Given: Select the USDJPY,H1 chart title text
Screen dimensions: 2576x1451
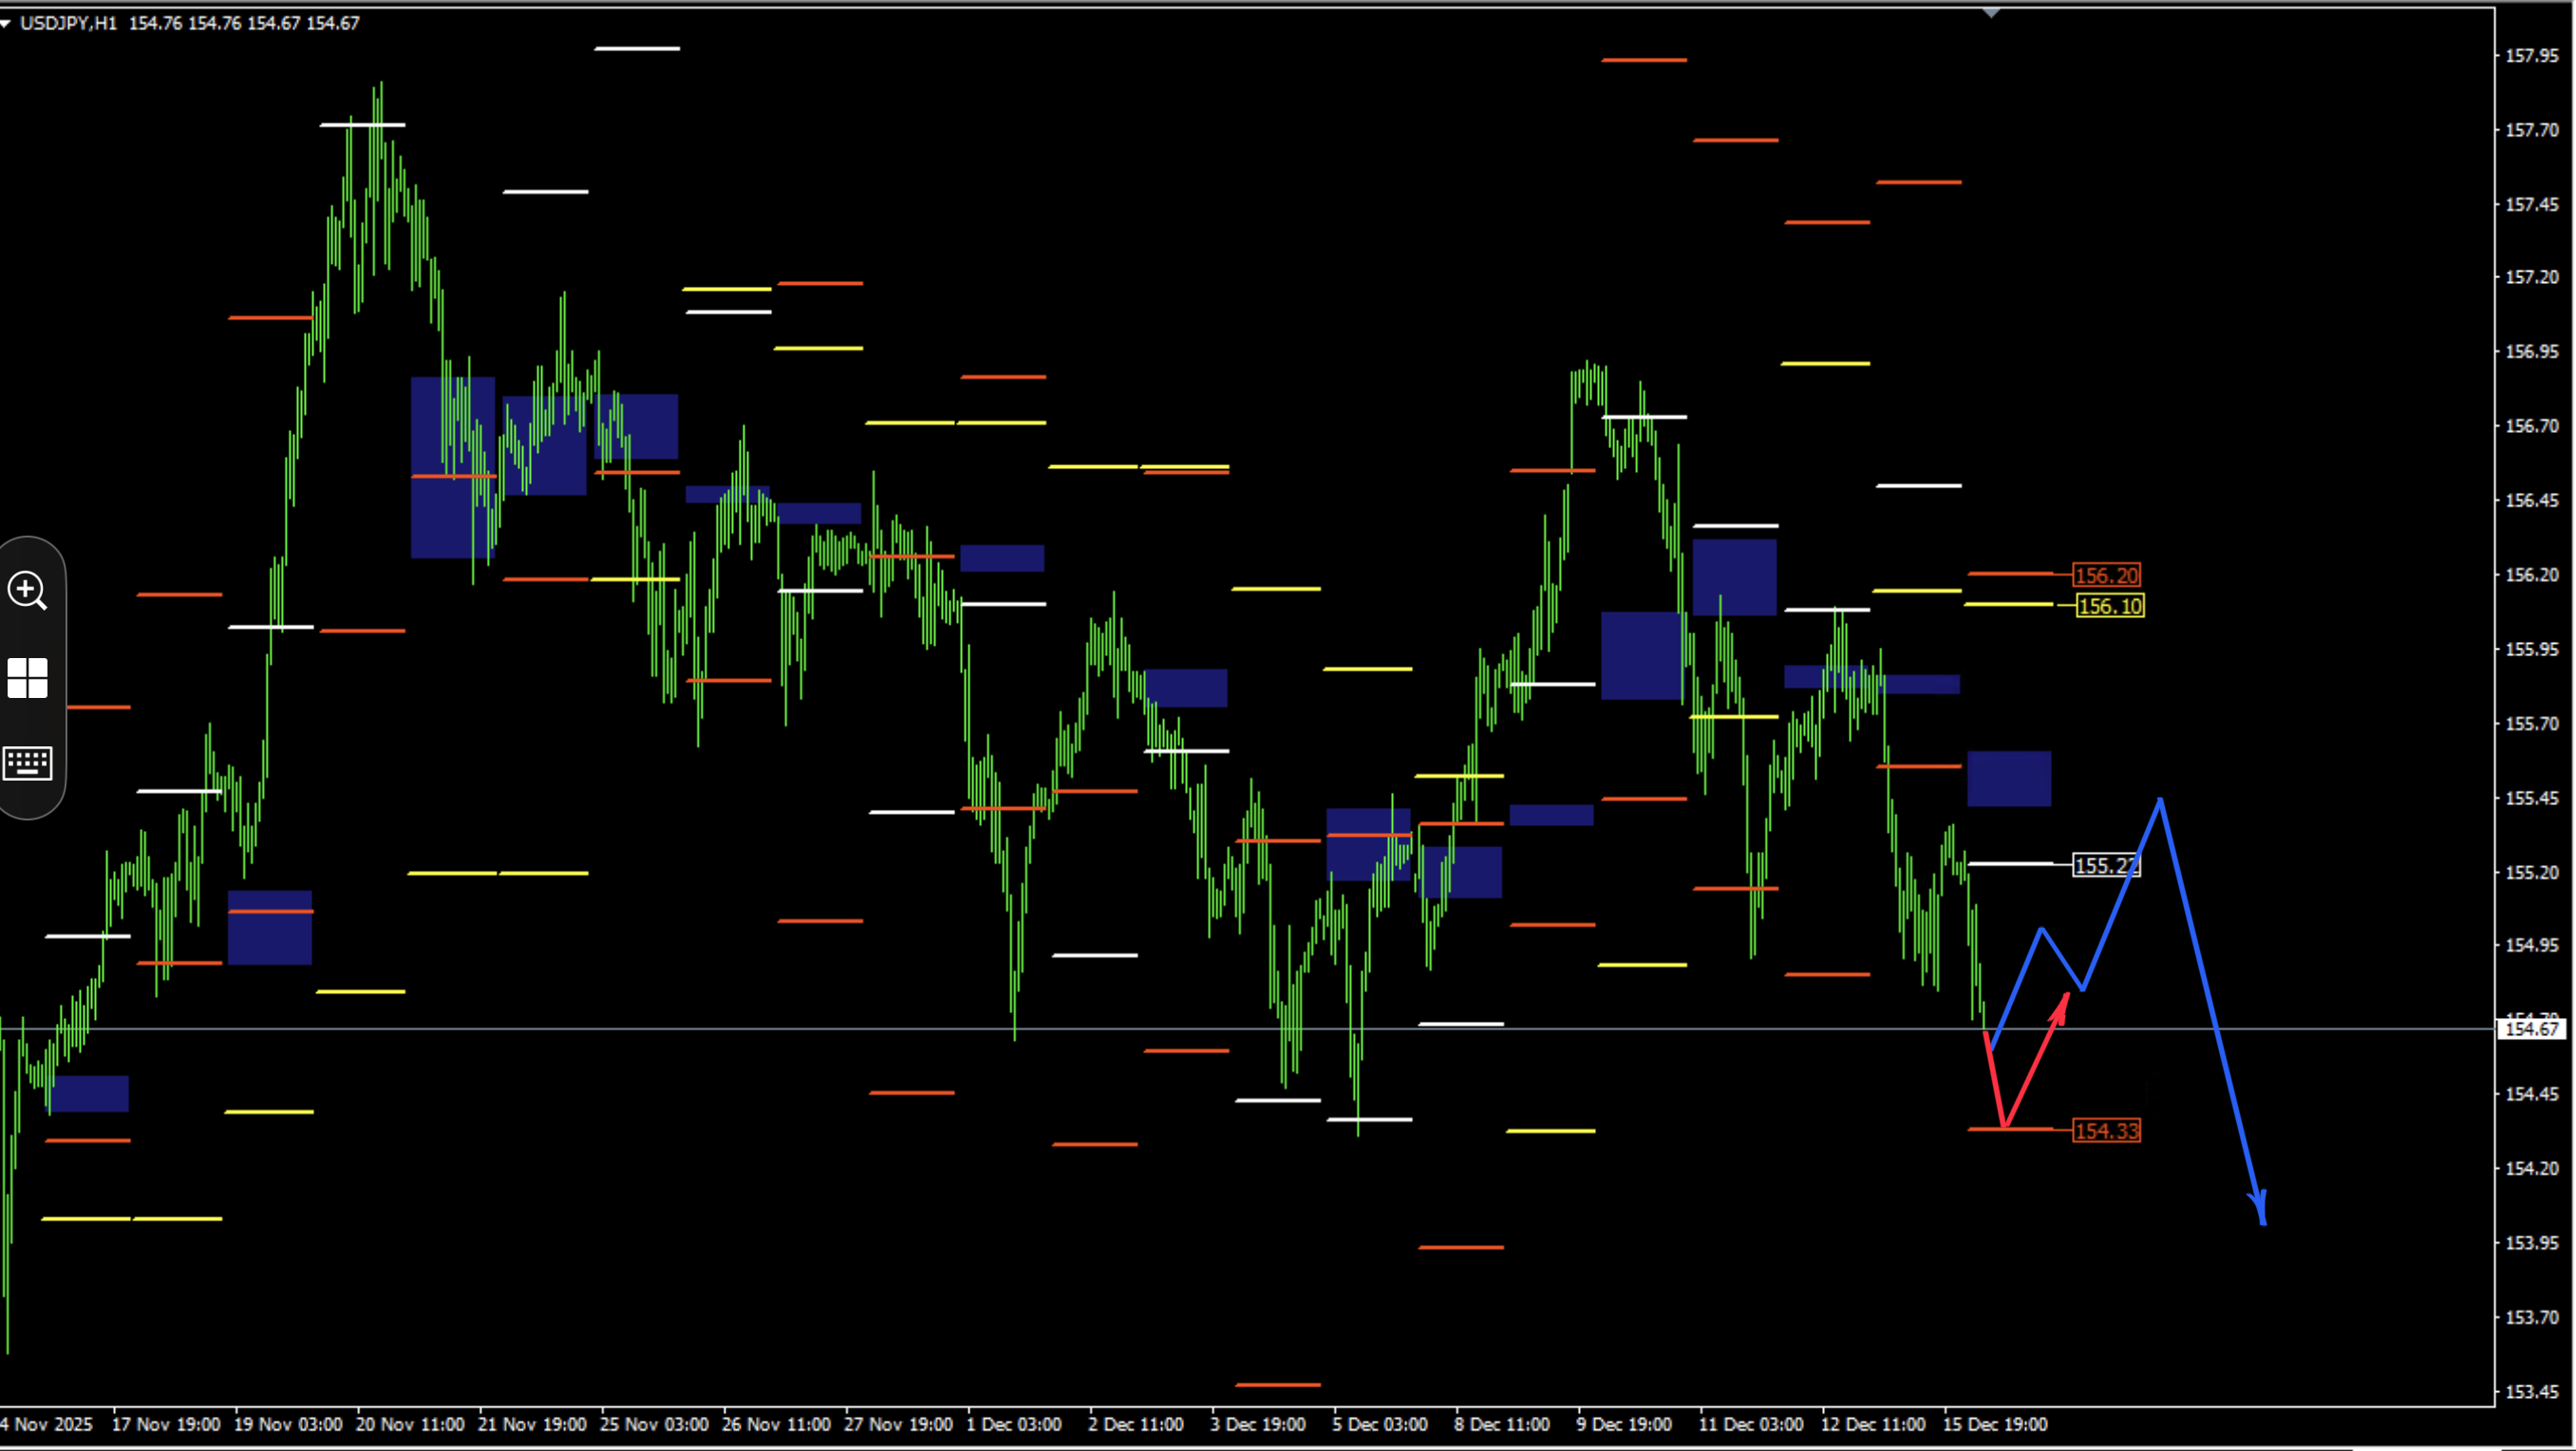Looking at the screenshot, I should point(68,23).
